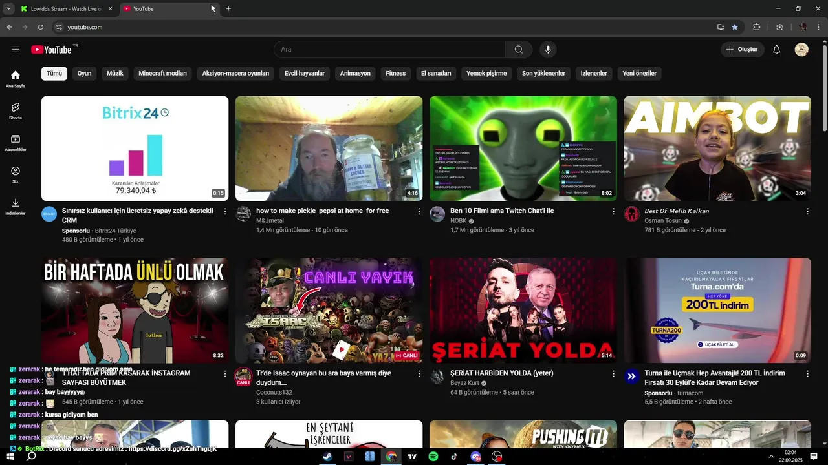Open the M&Jmetal channel link
The height and width of the screenshot is (465, 828).
[270, 221]
